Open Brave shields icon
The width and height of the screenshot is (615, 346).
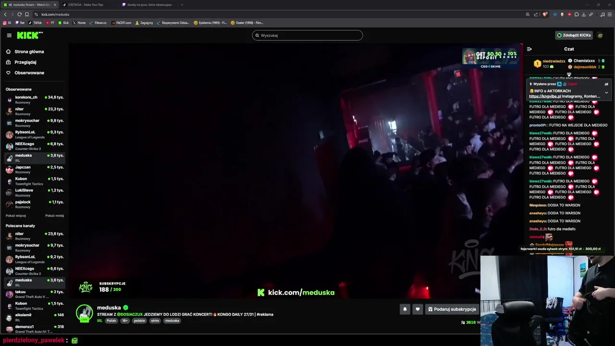(x=545, y=14)
